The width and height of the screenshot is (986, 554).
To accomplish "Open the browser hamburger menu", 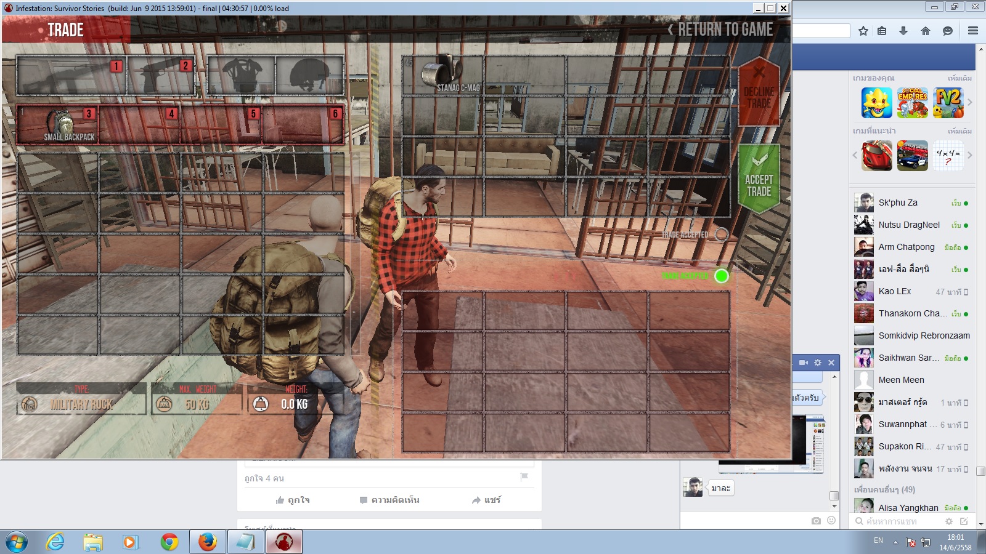I will click(972, 31).
